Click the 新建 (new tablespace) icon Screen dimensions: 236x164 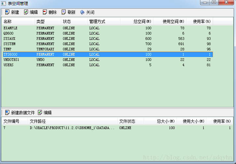pyautogui.click(x=7, y=12)
